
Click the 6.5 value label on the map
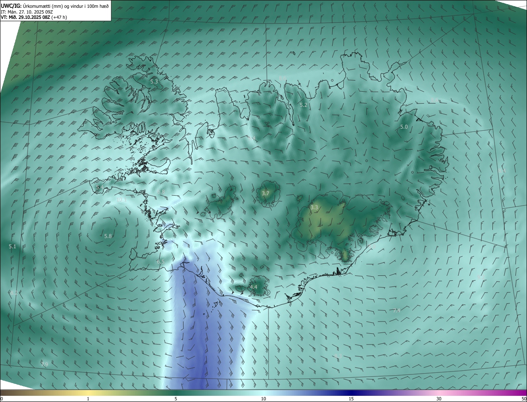pos(161,262)
